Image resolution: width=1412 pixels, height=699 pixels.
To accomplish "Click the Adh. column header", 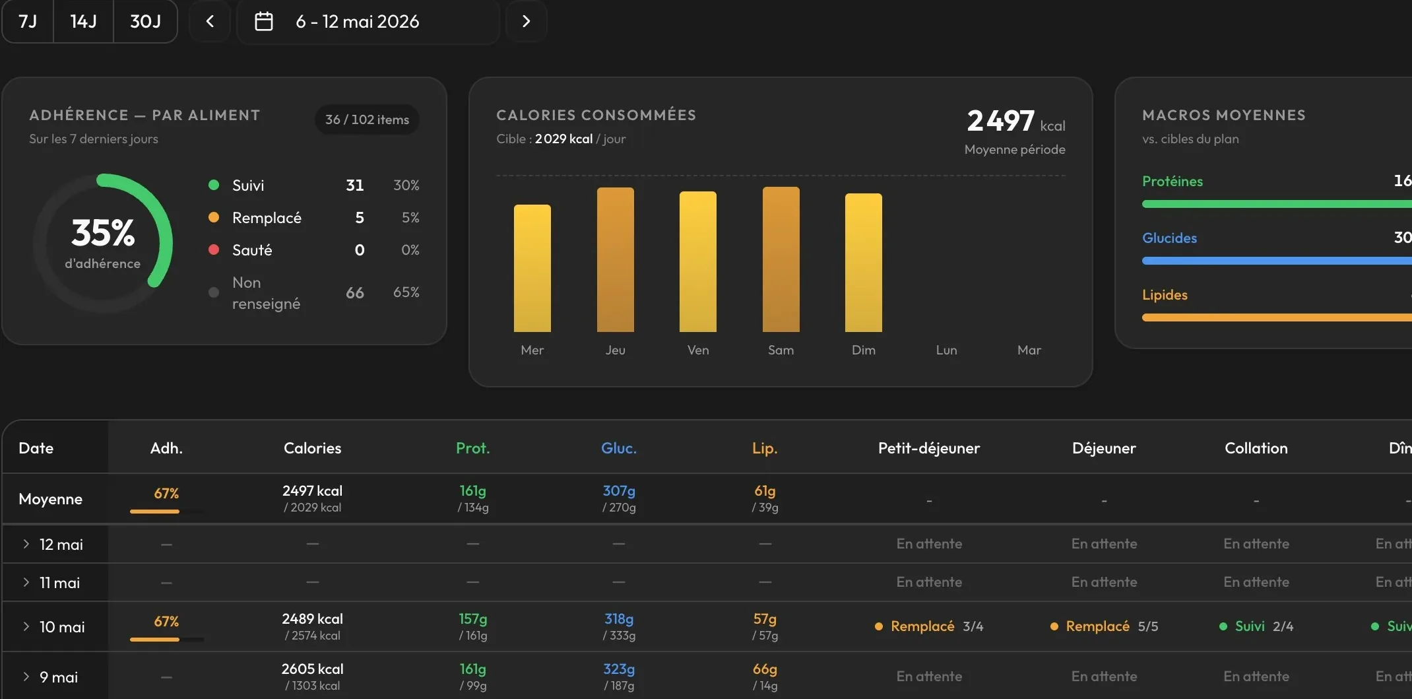I will tap(166, 448).
